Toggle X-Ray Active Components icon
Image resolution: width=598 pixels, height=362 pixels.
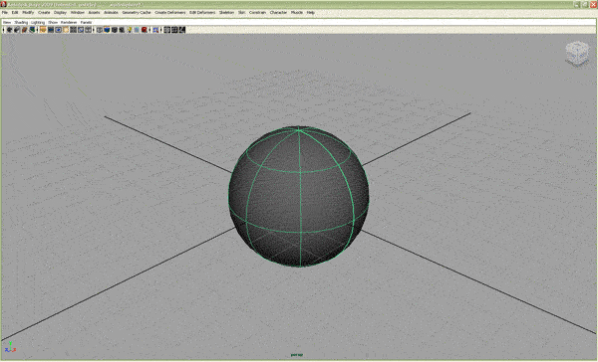click(x=173, y=30)
